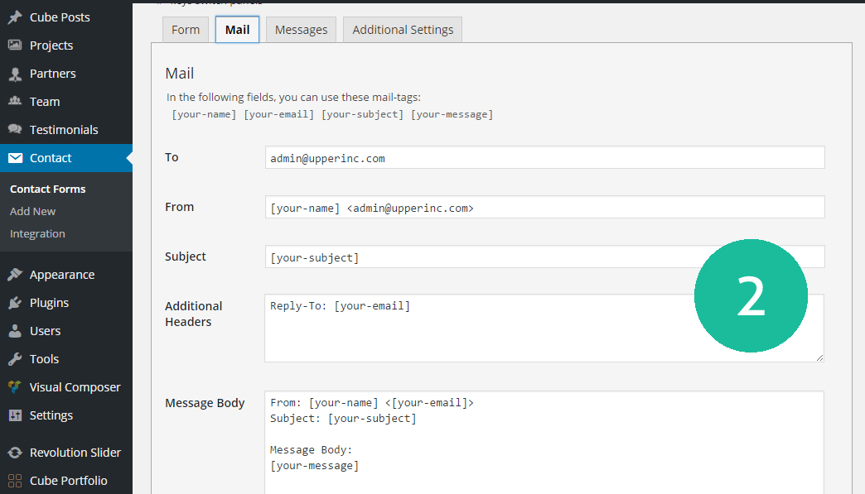The image size is (865, 494).
Task: Open the Messages tab
Action: tap(301, 30)
